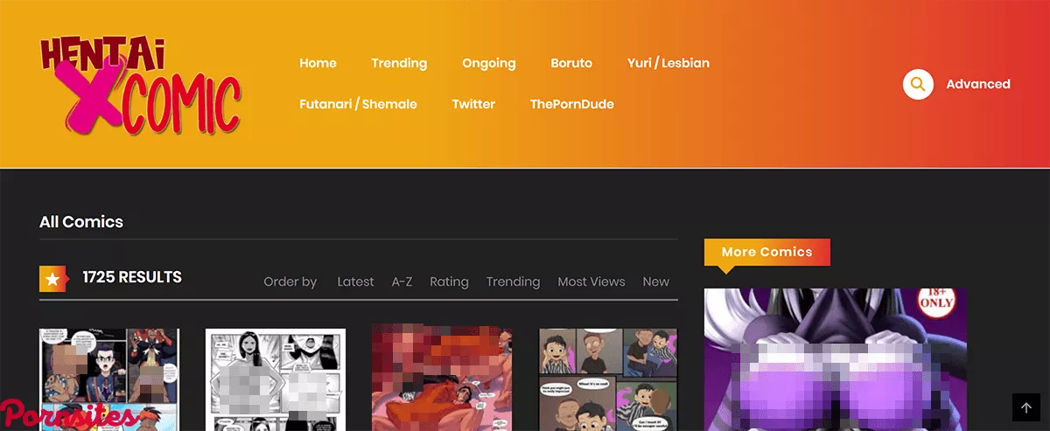
Task: Choose the New sort option
Action: coord(655,282)
